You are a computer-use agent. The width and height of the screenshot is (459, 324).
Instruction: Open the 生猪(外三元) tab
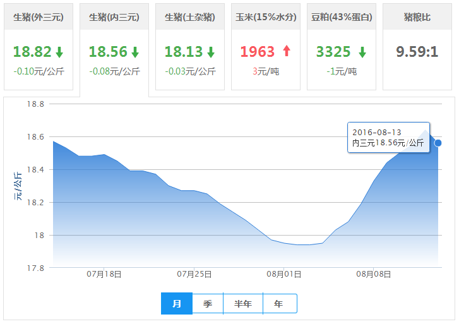(x=39, y=18)
